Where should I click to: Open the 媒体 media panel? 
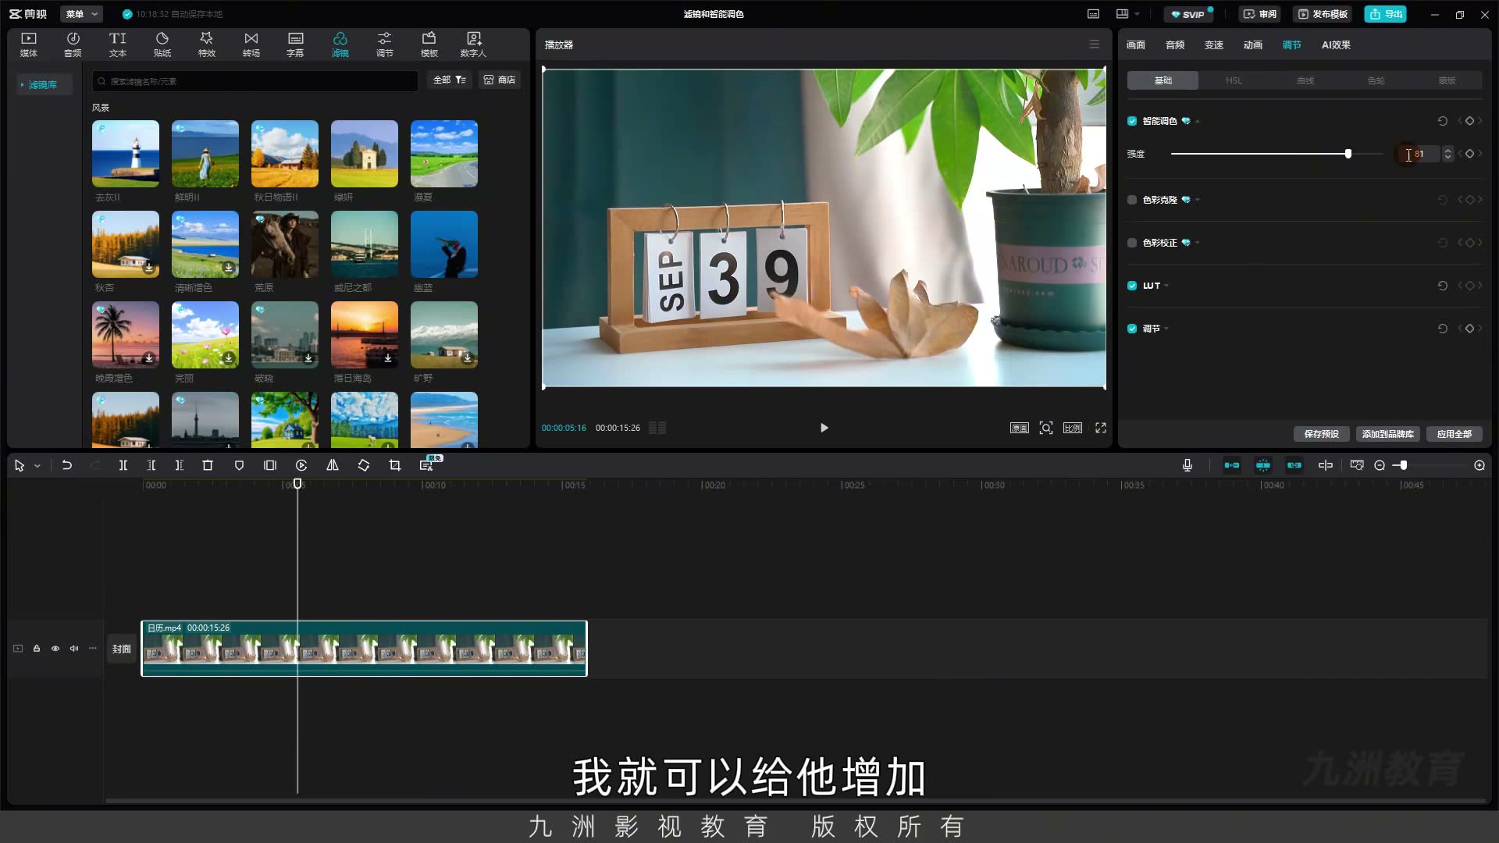(x=29, y=44)
